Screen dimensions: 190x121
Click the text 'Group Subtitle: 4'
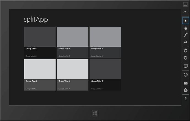tap(64, 89)
